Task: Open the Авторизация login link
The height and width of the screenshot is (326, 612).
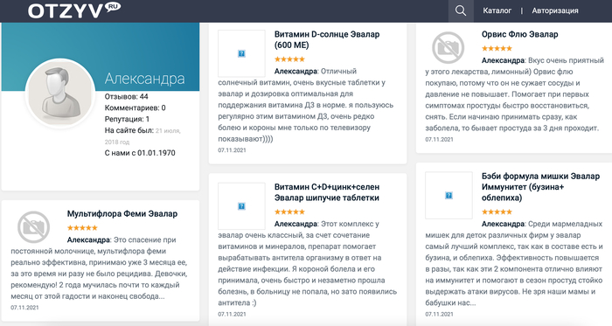Action: (x=555, y=10)
